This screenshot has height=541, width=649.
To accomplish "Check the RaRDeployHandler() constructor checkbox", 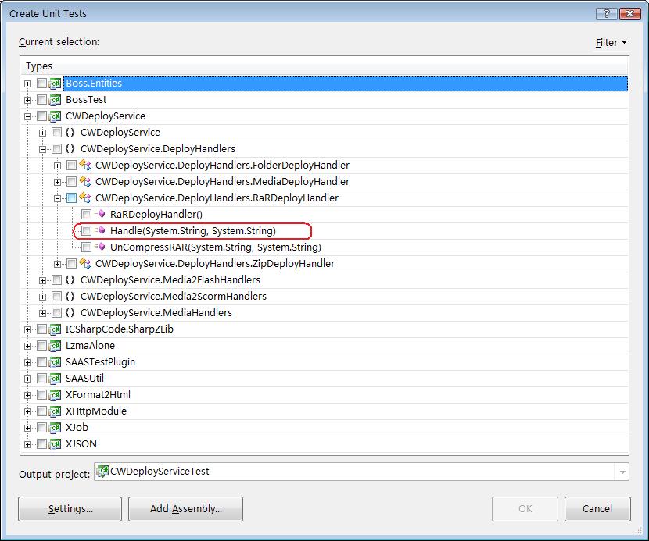I will point(86,214).
